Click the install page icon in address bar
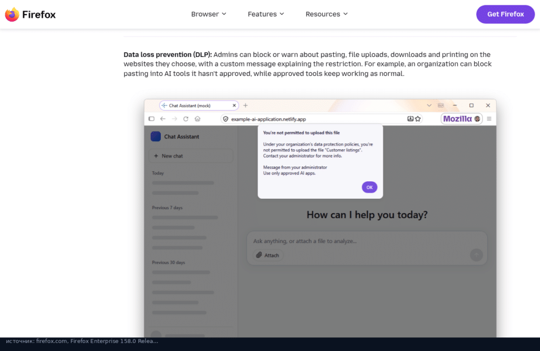 click(410, 119)
